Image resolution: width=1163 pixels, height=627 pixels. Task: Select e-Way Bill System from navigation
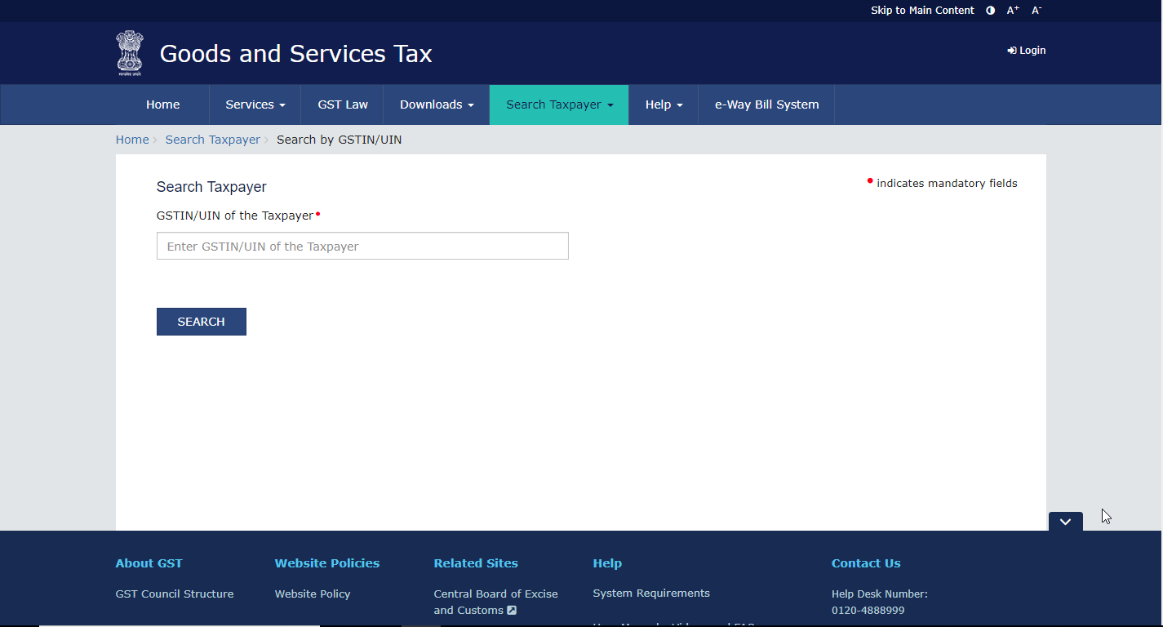(x=766, y=104)
